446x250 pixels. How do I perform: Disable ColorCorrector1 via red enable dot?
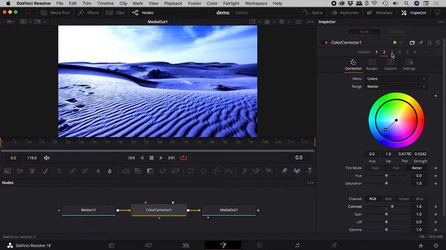tap(326, 42)
